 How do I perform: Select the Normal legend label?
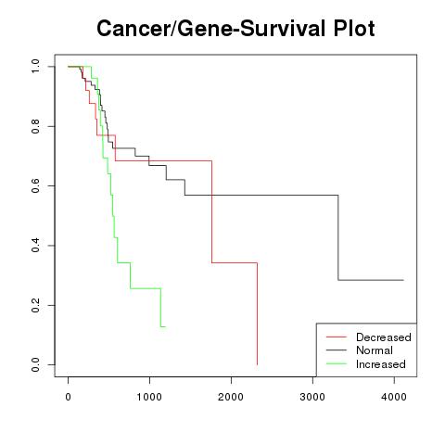pos(375,350)
